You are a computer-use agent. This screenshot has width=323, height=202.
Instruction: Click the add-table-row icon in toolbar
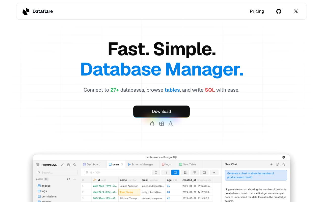click(185, 172)
